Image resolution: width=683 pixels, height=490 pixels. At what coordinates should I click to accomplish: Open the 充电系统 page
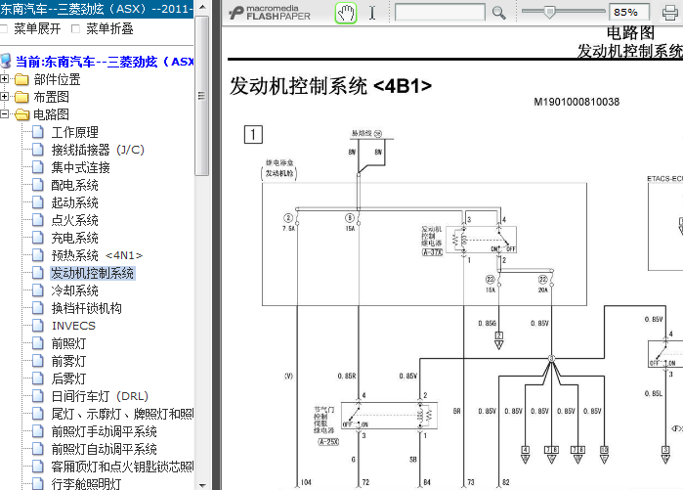[x=74, y=238]
